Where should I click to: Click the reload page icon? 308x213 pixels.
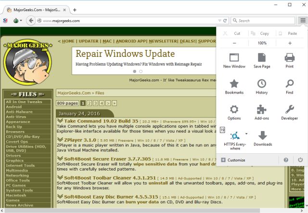tap(225, 21)
